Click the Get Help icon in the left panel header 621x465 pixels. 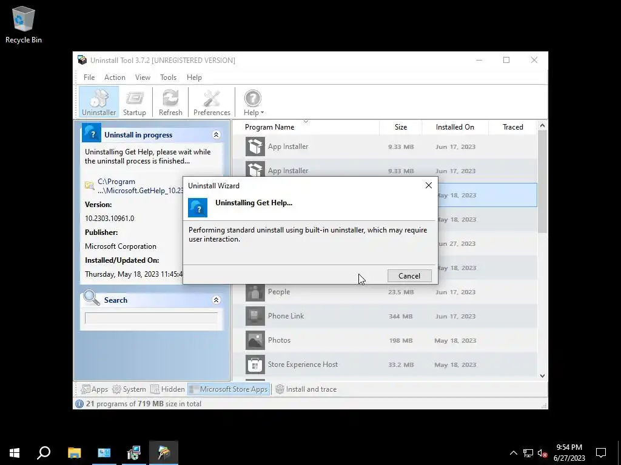[92, 133]
